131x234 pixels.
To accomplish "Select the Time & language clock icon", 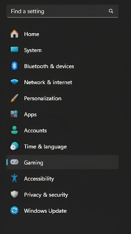I will [x=14, y=146].
